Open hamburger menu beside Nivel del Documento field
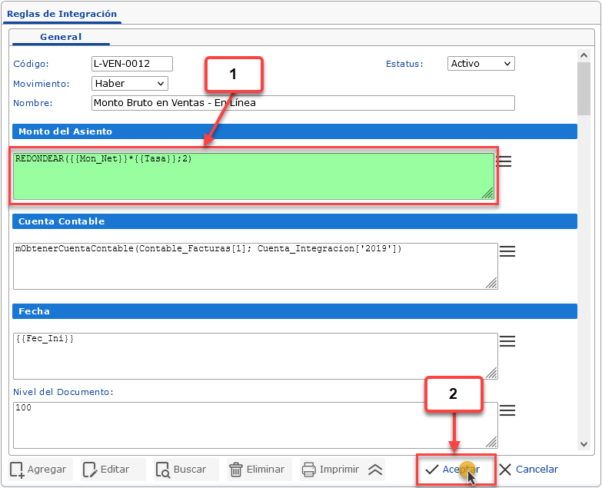 pyautogui.click(x=507, y=411)
